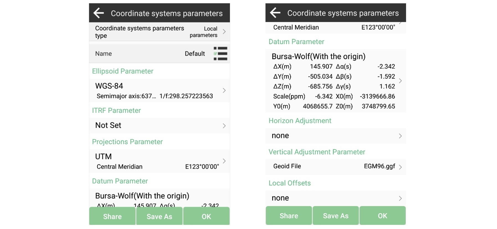Expand Horizon Adjustment none row
Viewport: 497px width, 229px height.
tap(400, 136)
